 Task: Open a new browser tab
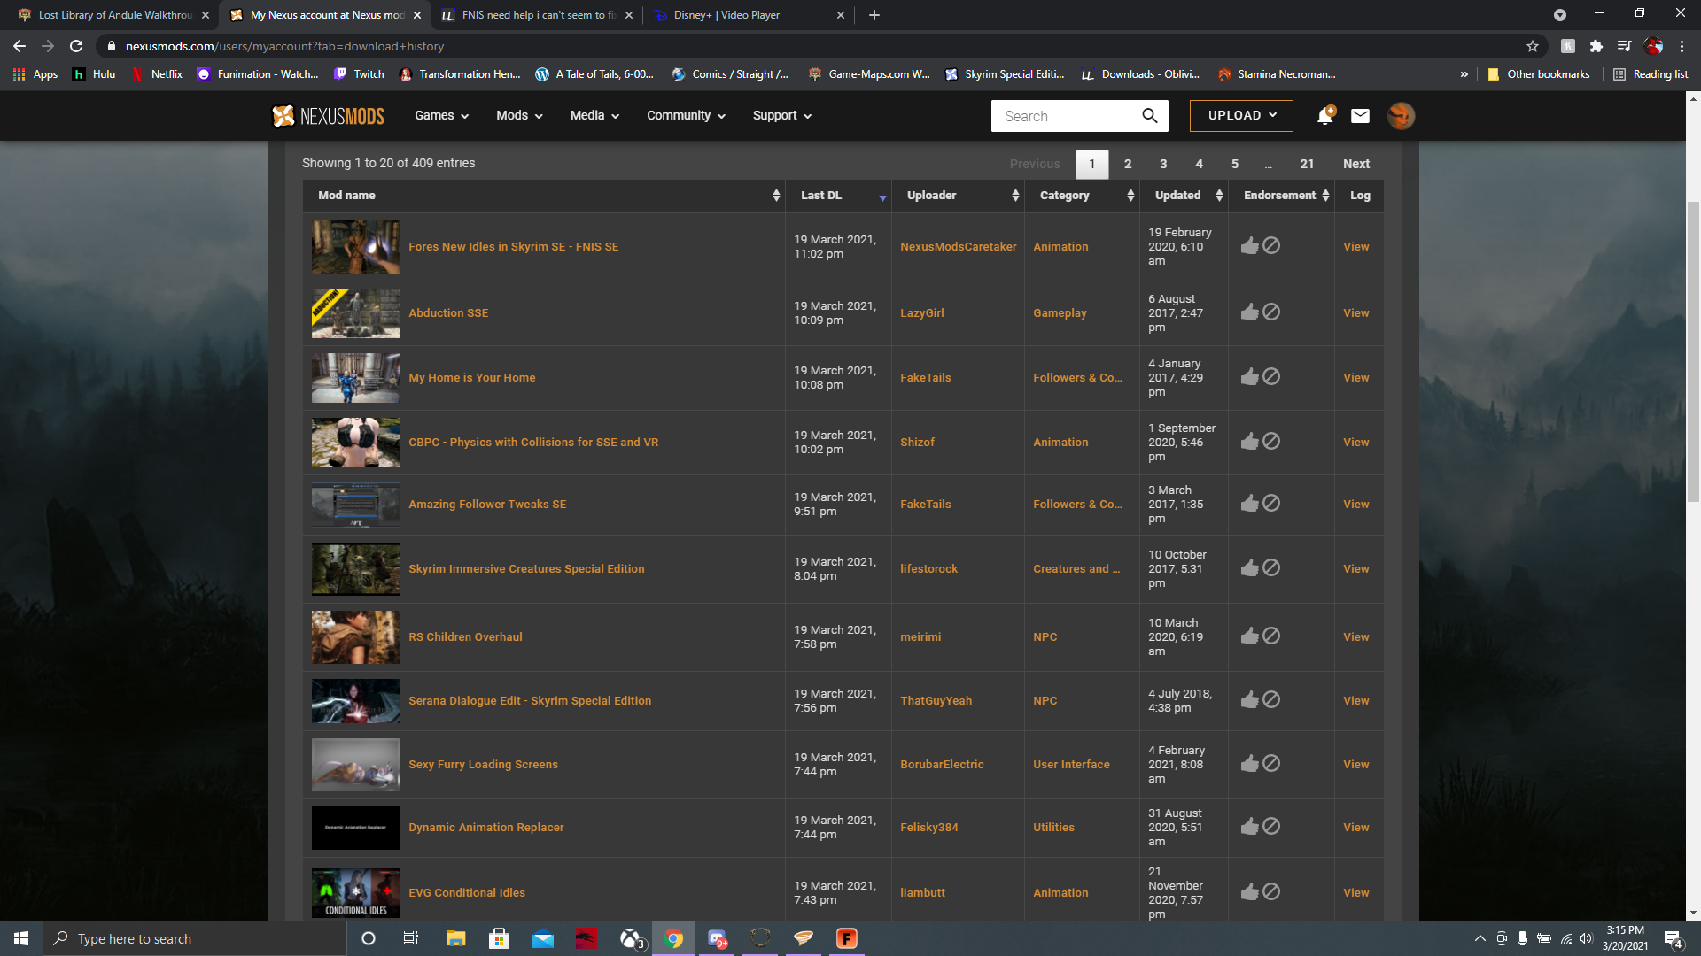pyautogui.click(x=874, y=15)
